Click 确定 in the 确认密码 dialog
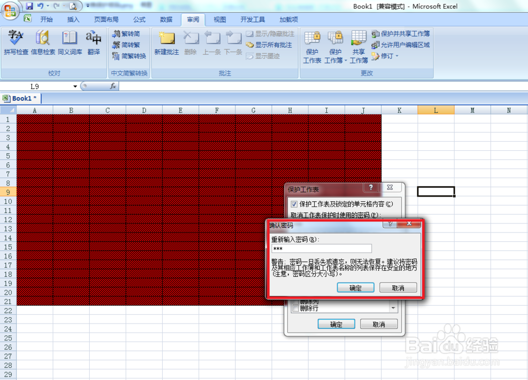Screen dimensions: 528x380 [355, 288]
